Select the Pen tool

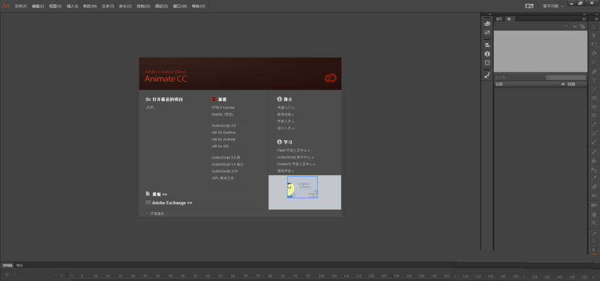pyautogui.click(x=594, y=72)
